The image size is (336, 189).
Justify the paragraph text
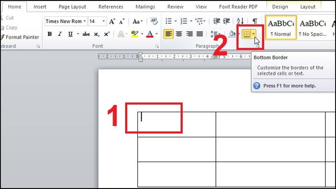pyautogui.click(x=200, y=34)
